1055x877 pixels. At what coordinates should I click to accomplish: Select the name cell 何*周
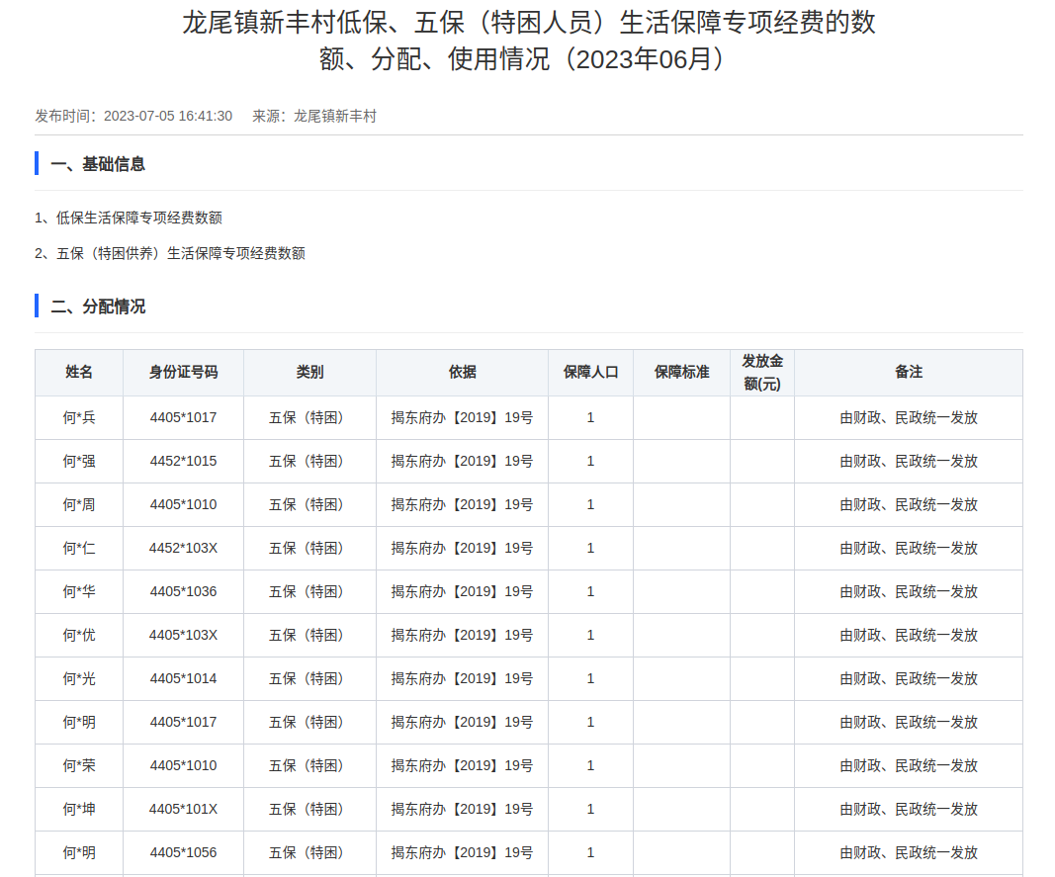click(x=79, y=505)
